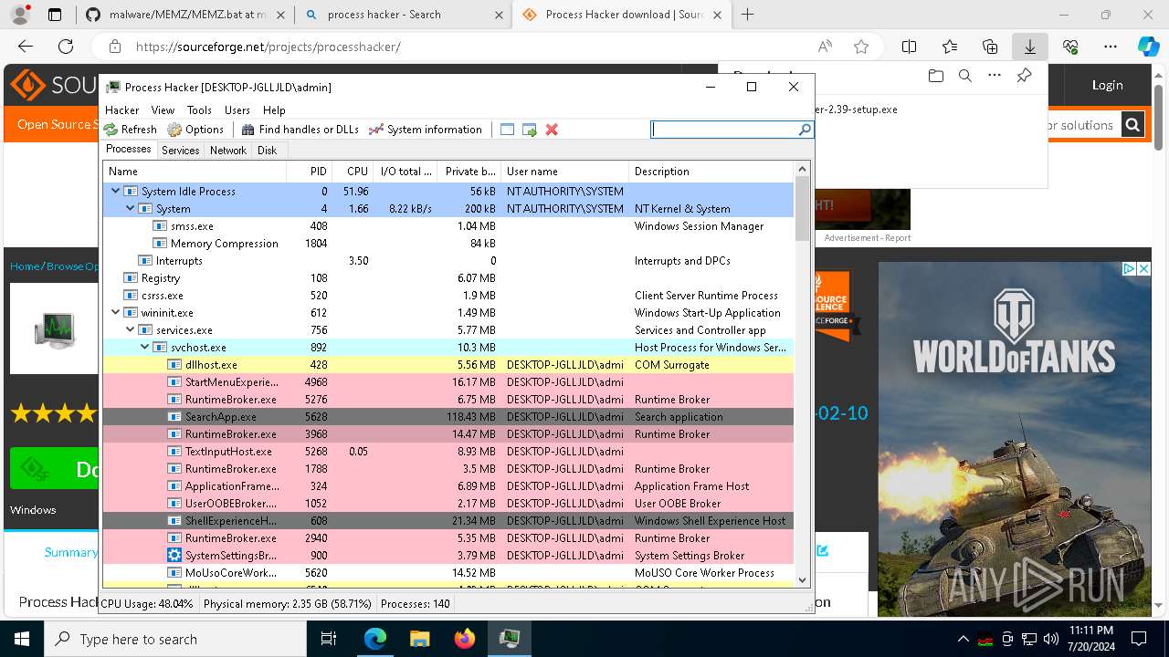Focus the Process Hacker search input field
1169x657 pixels.
click(x=724, y=130)
